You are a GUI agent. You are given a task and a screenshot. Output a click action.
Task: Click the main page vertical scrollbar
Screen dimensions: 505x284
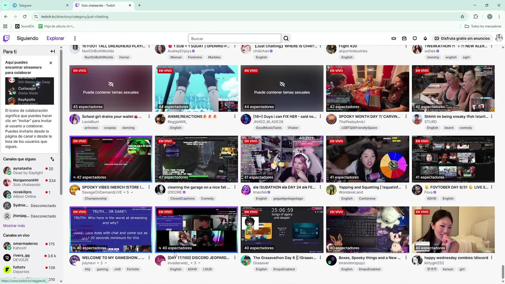(x=503, y=271)
